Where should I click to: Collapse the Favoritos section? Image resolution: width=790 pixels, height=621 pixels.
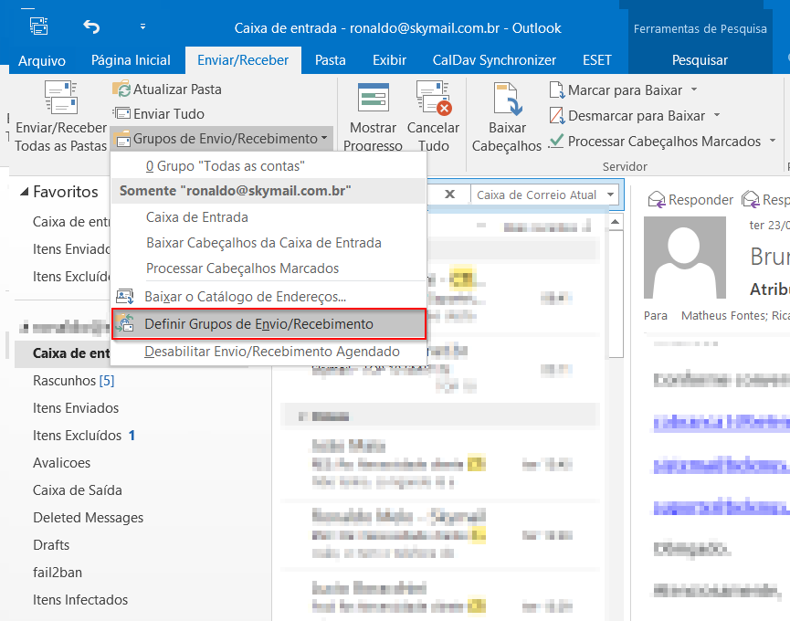coord(24,193)
